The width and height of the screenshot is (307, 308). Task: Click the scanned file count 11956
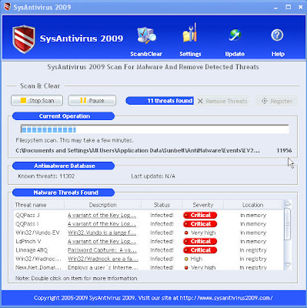[x=284, y=150]
